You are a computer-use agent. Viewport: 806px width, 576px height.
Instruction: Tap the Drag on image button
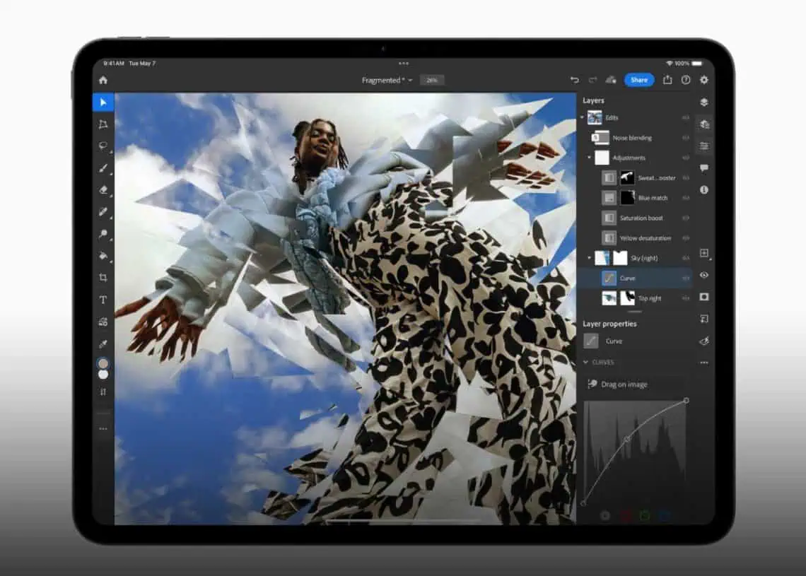coord(618,384)
